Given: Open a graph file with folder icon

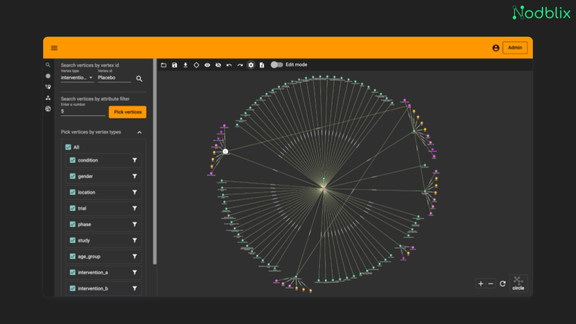Looking at the screenshot, I should click(x=164, y=65).
